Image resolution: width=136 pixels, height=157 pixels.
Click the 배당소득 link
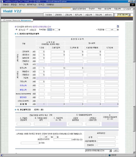(23, 90)
